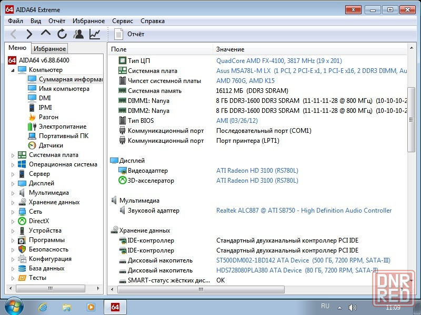Click the Разгон flame icon

click(32, 117)
